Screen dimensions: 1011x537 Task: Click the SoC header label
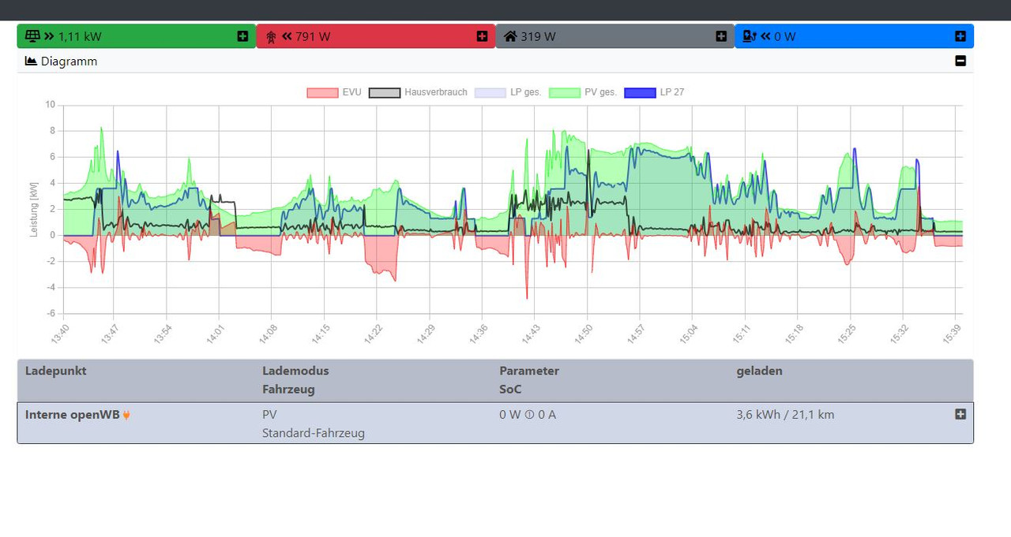point(510,390)
